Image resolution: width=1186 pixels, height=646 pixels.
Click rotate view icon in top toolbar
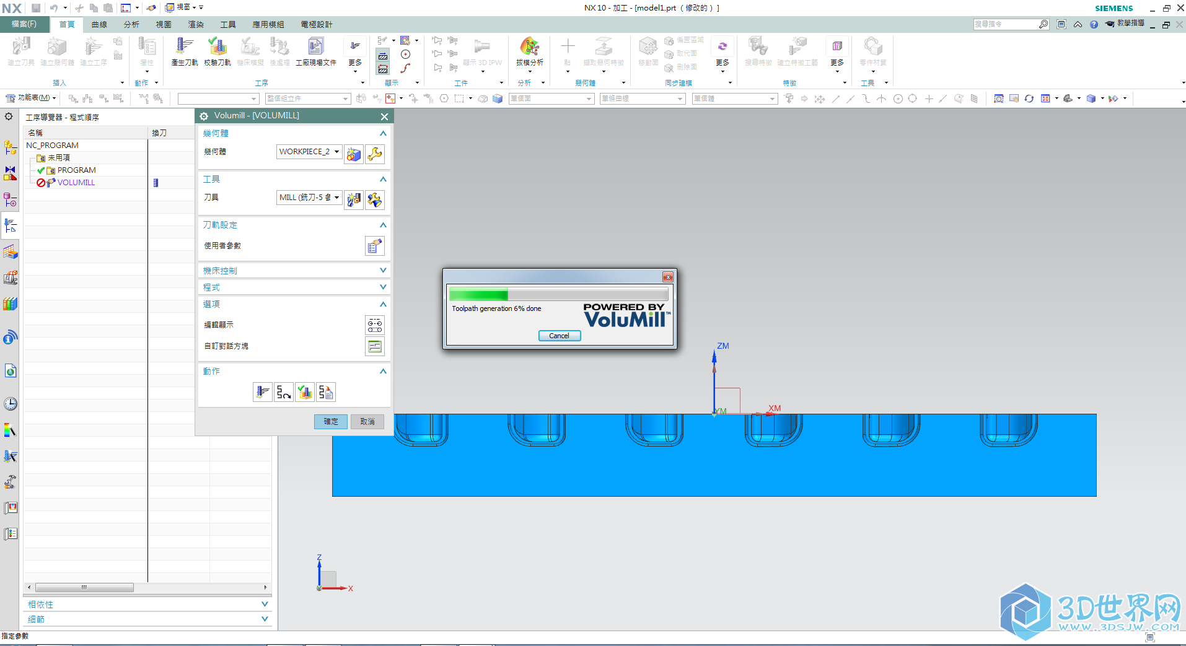[x=1029, y=98]
